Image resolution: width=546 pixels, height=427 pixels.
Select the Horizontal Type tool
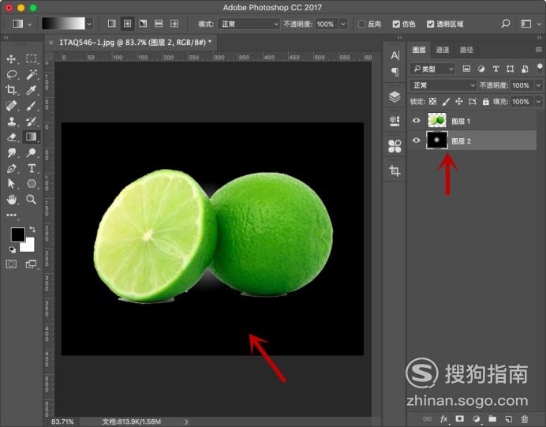pyautogui.click(x=32, y=168)
